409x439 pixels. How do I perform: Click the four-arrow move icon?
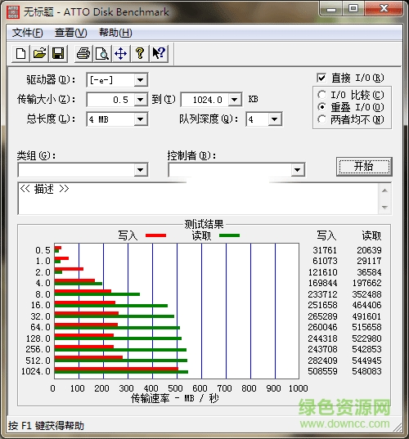click(x=121, y=53)
